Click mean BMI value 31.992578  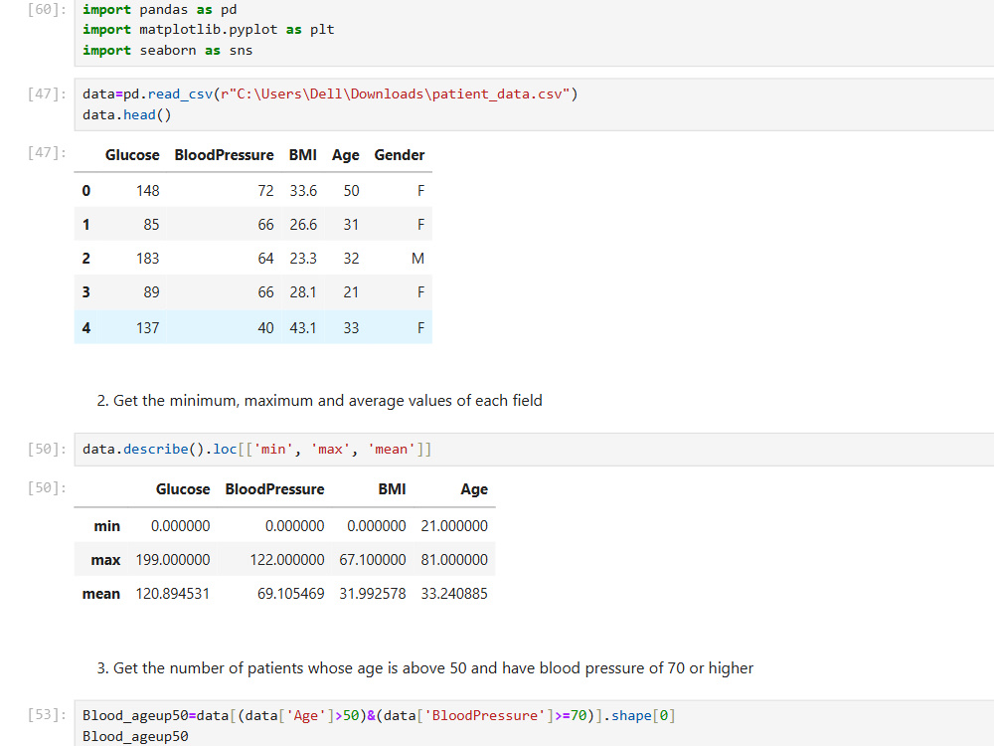373,594
